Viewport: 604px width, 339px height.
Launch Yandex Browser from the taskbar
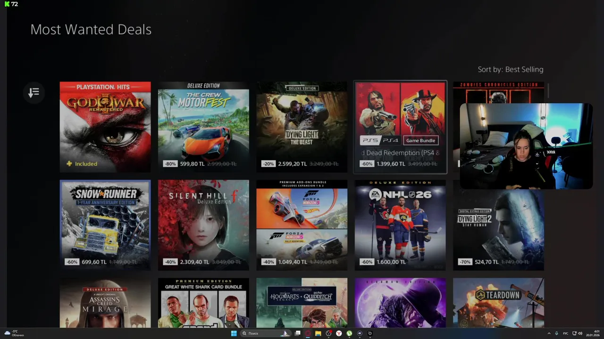[x=339, y=333]
